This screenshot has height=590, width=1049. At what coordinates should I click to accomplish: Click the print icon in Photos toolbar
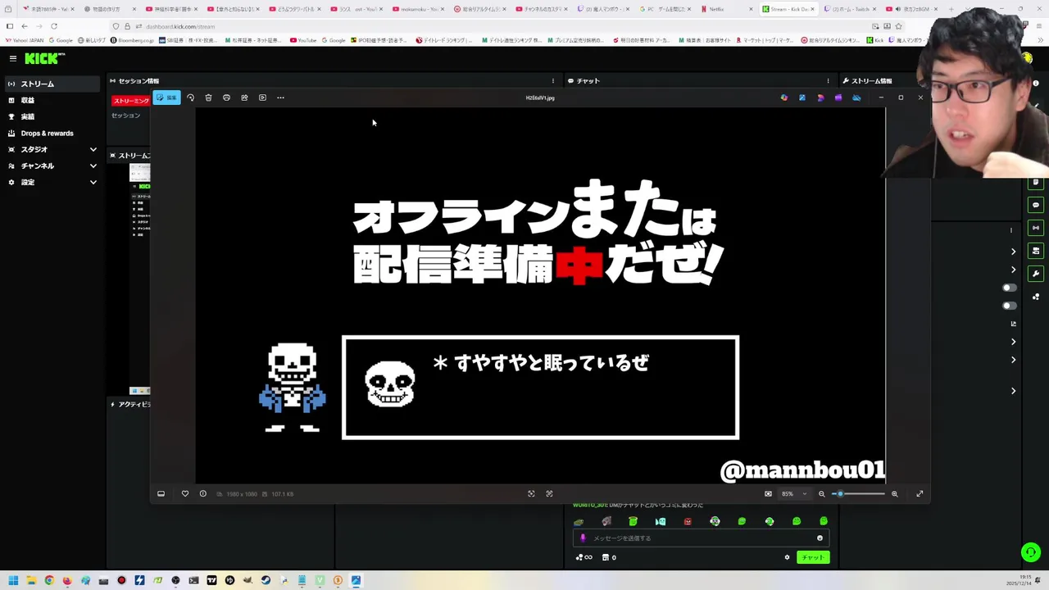pos(226,98)
